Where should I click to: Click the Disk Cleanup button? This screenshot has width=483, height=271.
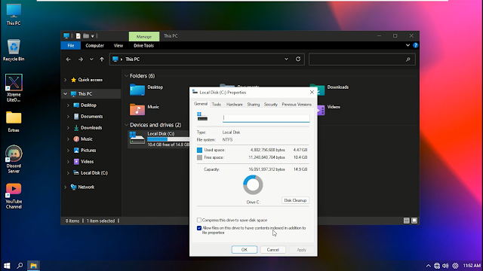tap(295, 200)
